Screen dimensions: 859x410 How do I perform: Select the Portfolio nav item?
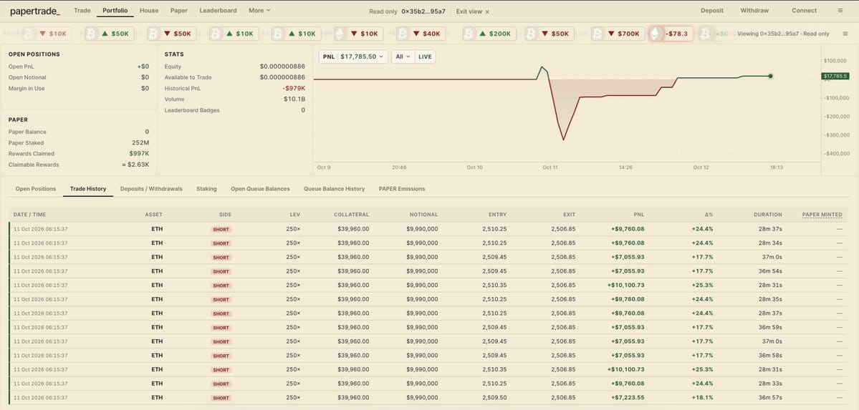coord(115,11)
